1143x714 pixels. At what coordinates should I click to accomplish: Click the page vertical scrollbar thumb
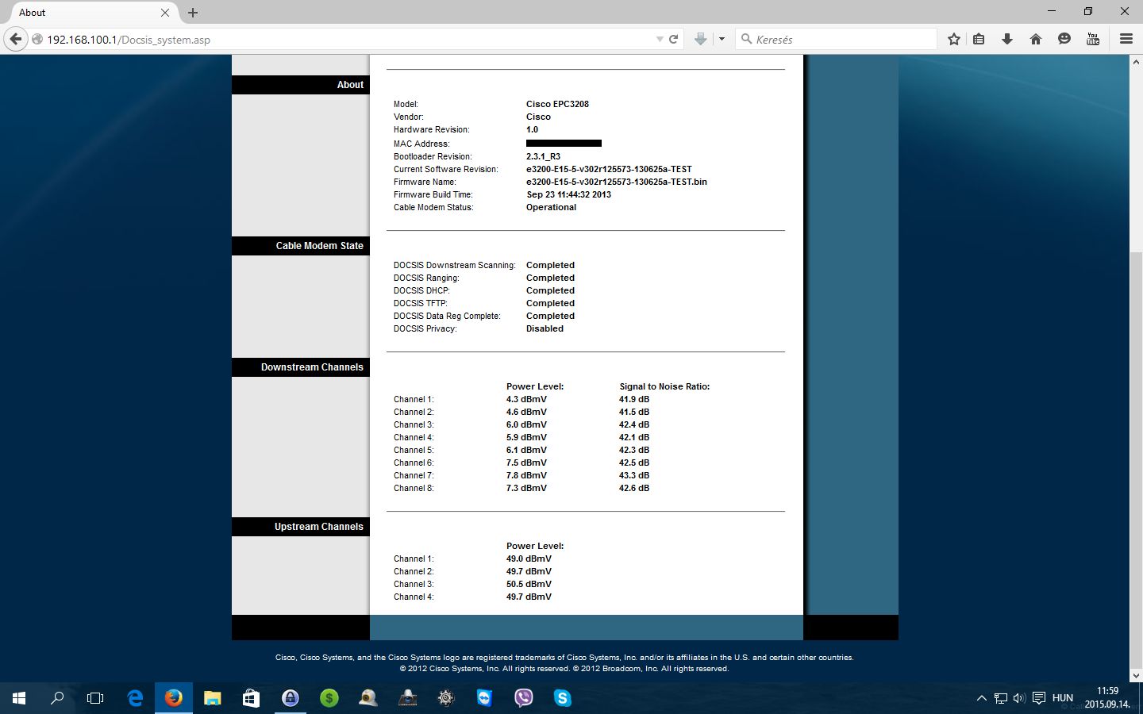(x=1136, y=460)
